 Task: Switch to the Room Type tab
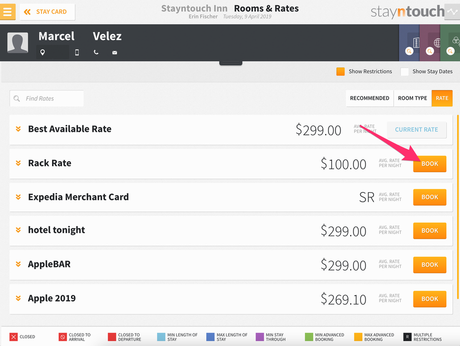[x=412, y=98]
